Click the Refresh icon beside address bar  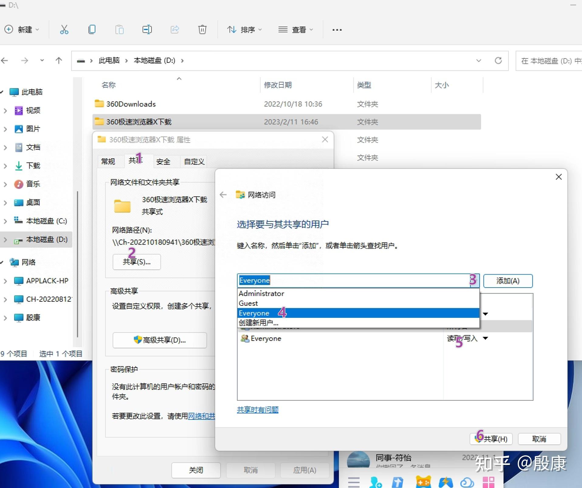(x=498, y=60)
